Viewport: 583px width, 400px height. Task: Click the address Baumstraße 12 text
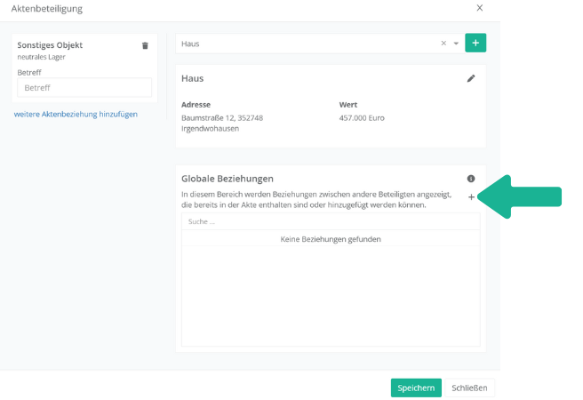pyautogui.click(x=221, y=117)
